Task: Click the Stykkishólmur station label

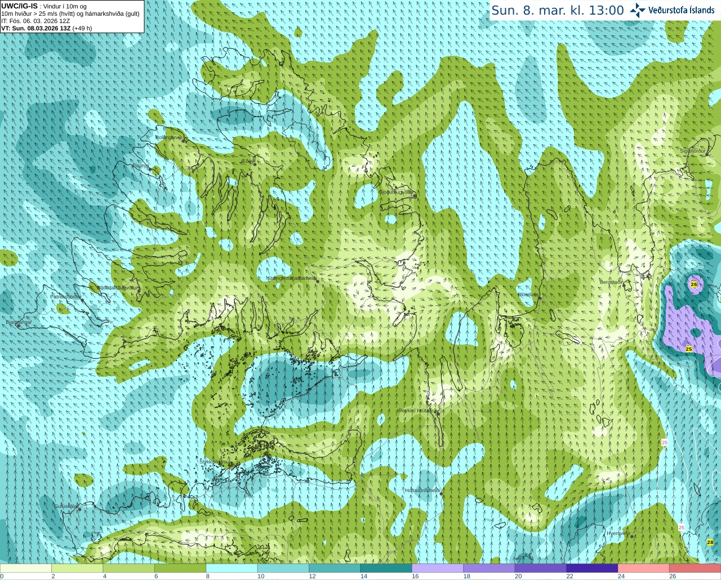Action: [x=215, y=462]
